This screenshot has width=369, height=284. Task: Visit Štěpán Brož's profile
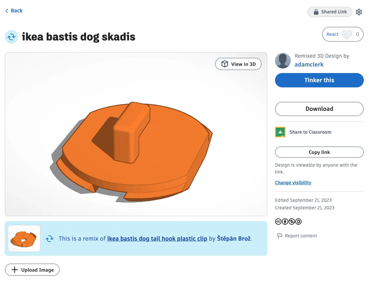(234, 239)
